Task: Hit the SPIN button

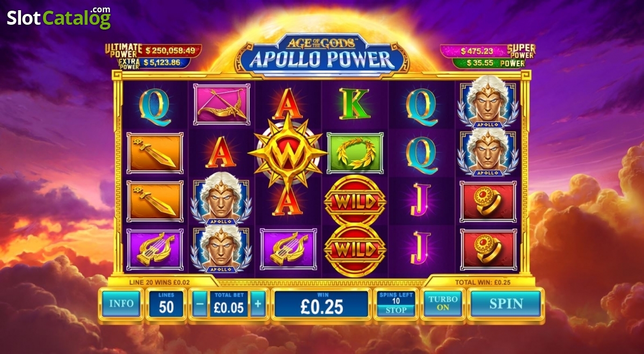Action: pyautogui.click(x=506, y=304)
